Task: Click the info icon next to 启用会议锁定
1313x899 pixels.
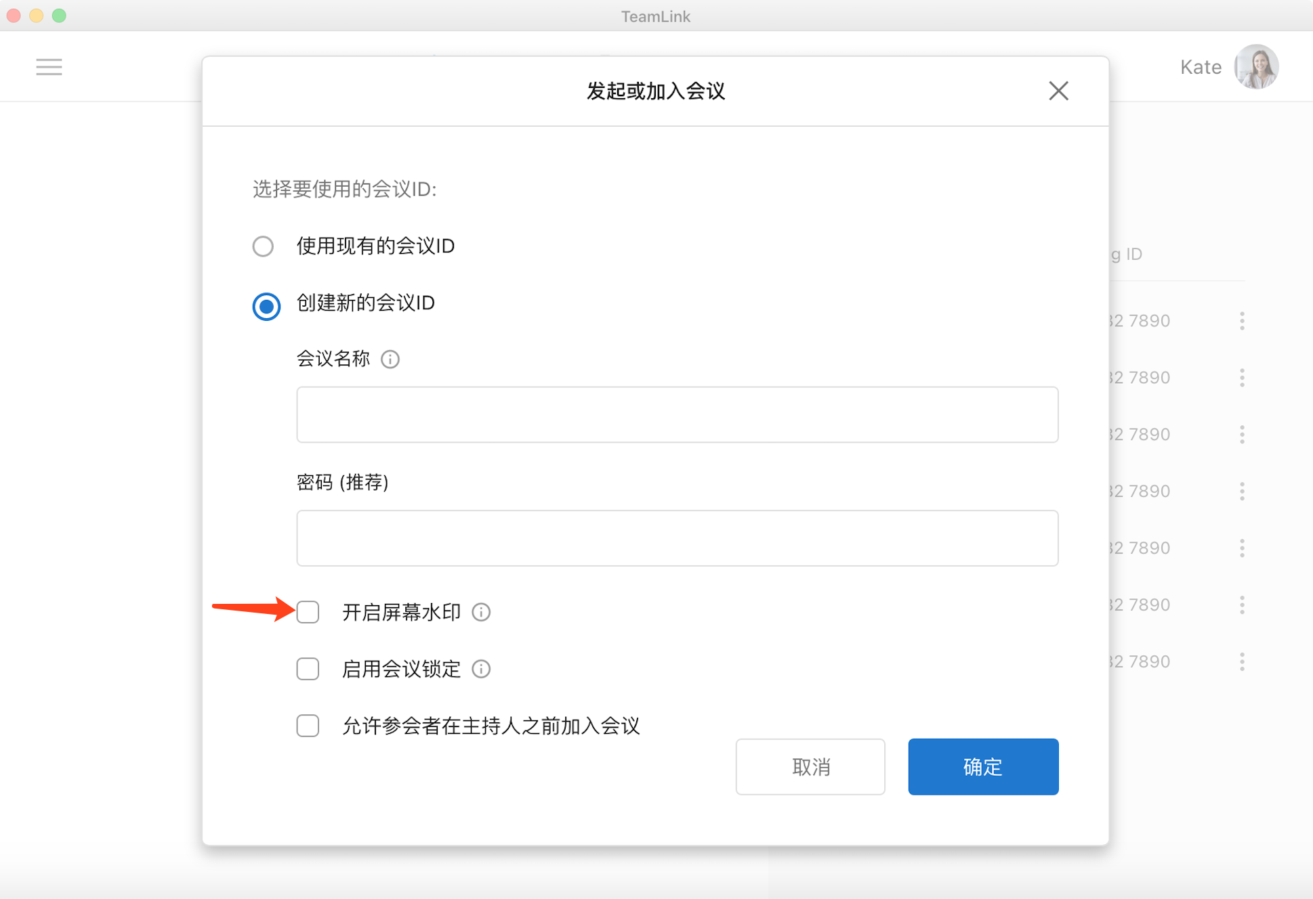Action: point(481,669)
